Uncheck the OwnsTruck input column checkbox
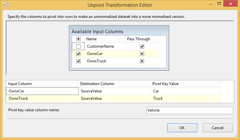 click(x=78, y=61)
